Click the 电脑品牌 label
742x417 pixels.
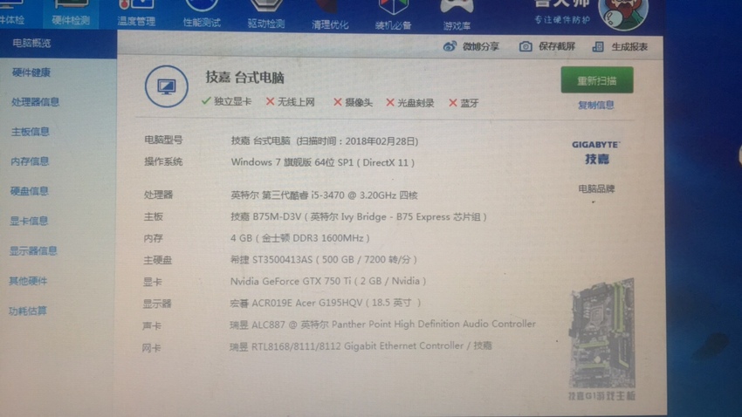pyautogui.click(x=596, y=189)
